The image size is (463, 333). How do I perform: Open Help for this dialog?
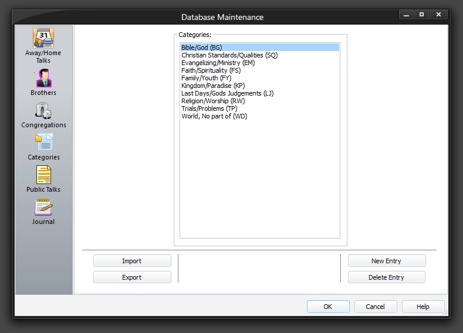pos(423,307)
